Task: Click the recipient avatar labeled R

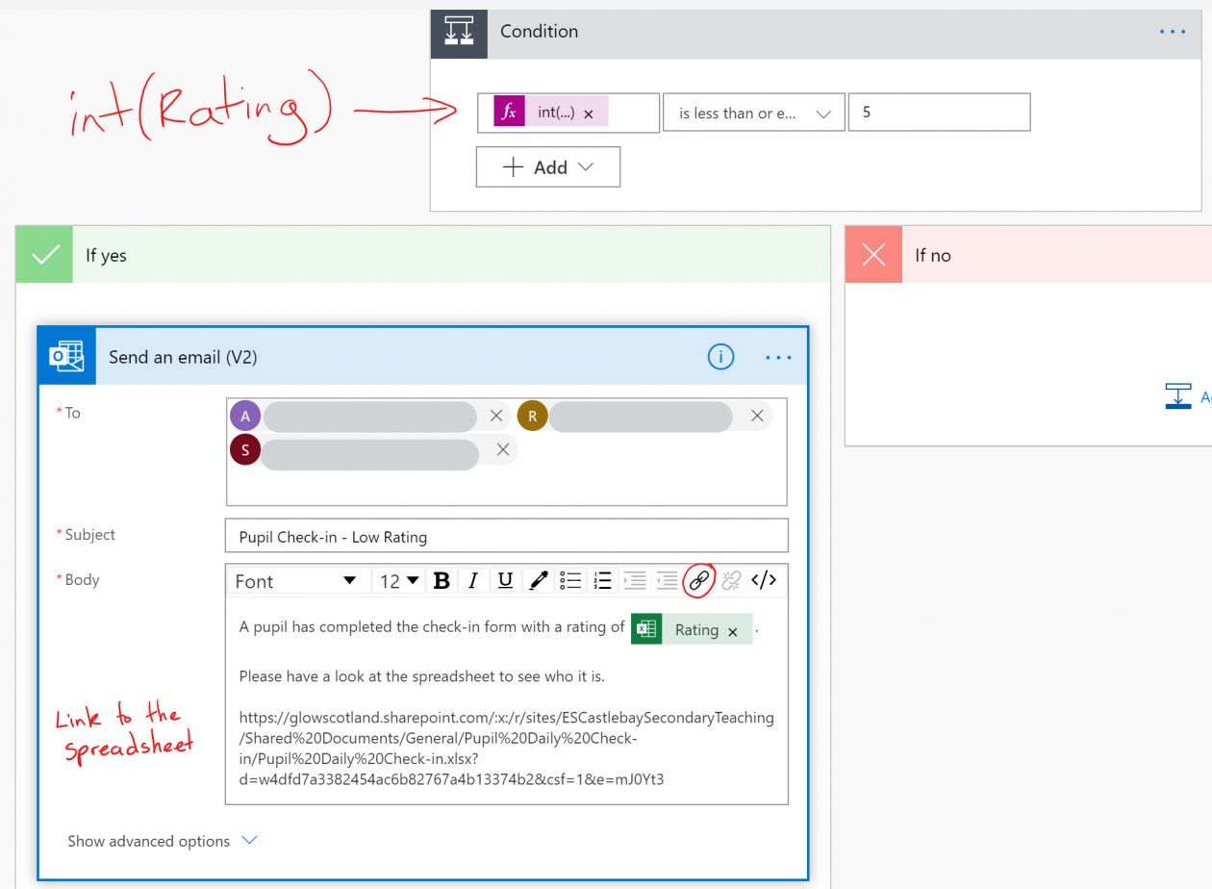Action: 532,416
